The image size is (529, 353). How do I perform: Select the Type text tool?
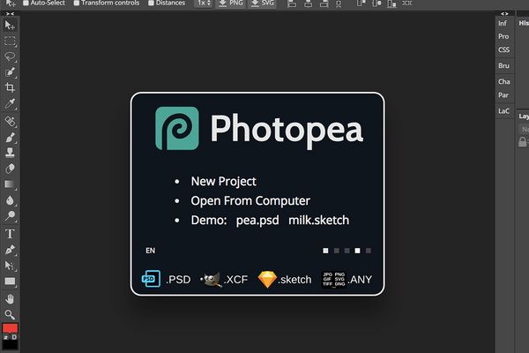pos(11,234)
